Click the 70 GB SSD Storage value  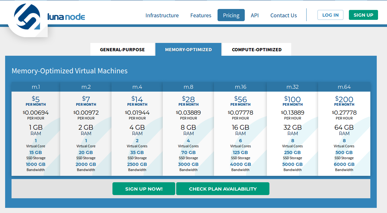tap(188, 152)
